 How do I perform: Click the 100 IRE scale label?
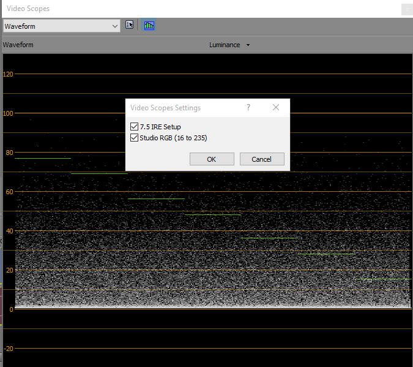(x=8, y=113)
